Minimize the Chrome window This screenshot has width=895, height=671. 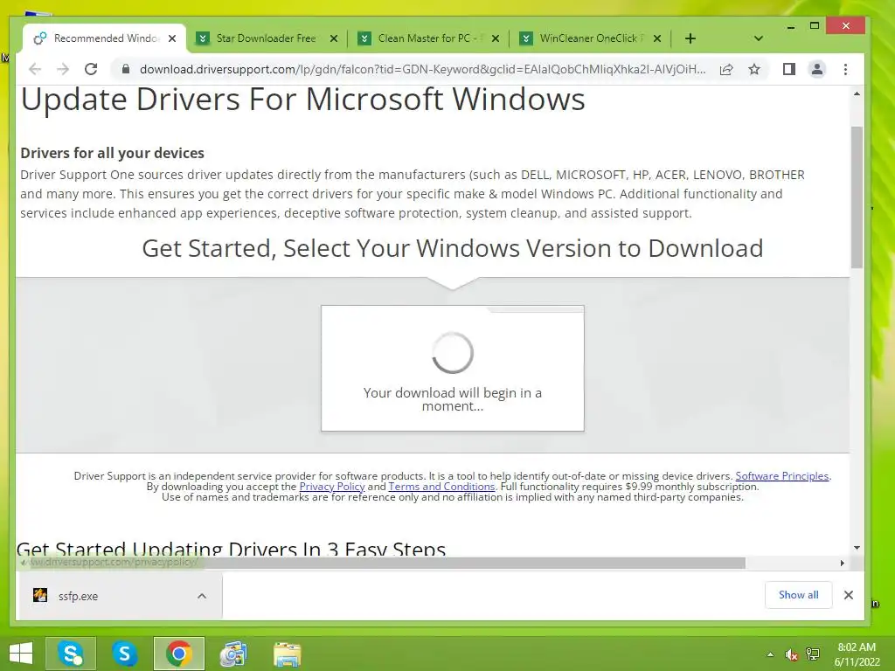pos(790,26)
